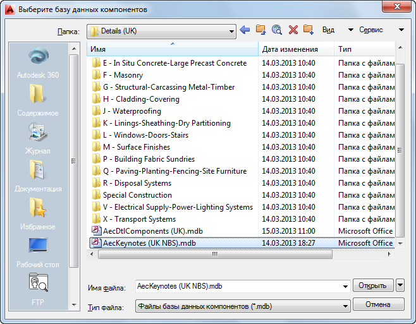Click the search the web globe icon
416x324 pixels.
277,30
